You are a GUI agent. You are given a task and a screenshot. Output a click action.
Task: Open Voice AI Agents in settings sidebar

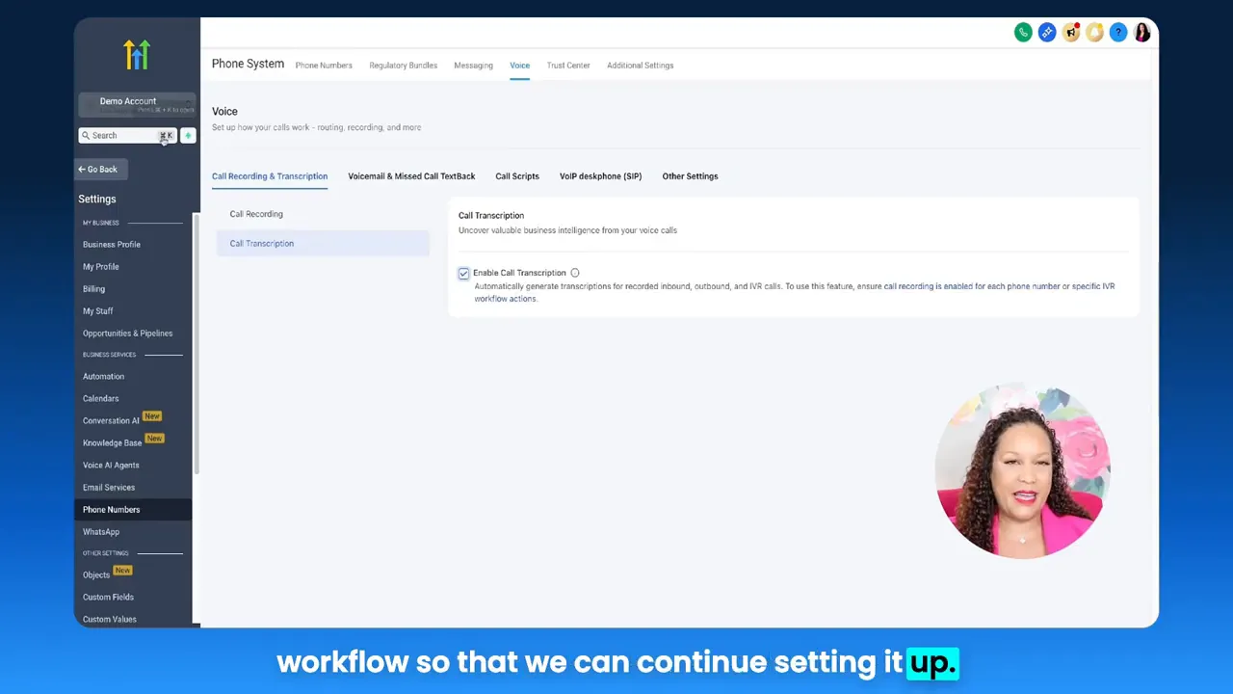click(x=111, y=465)
